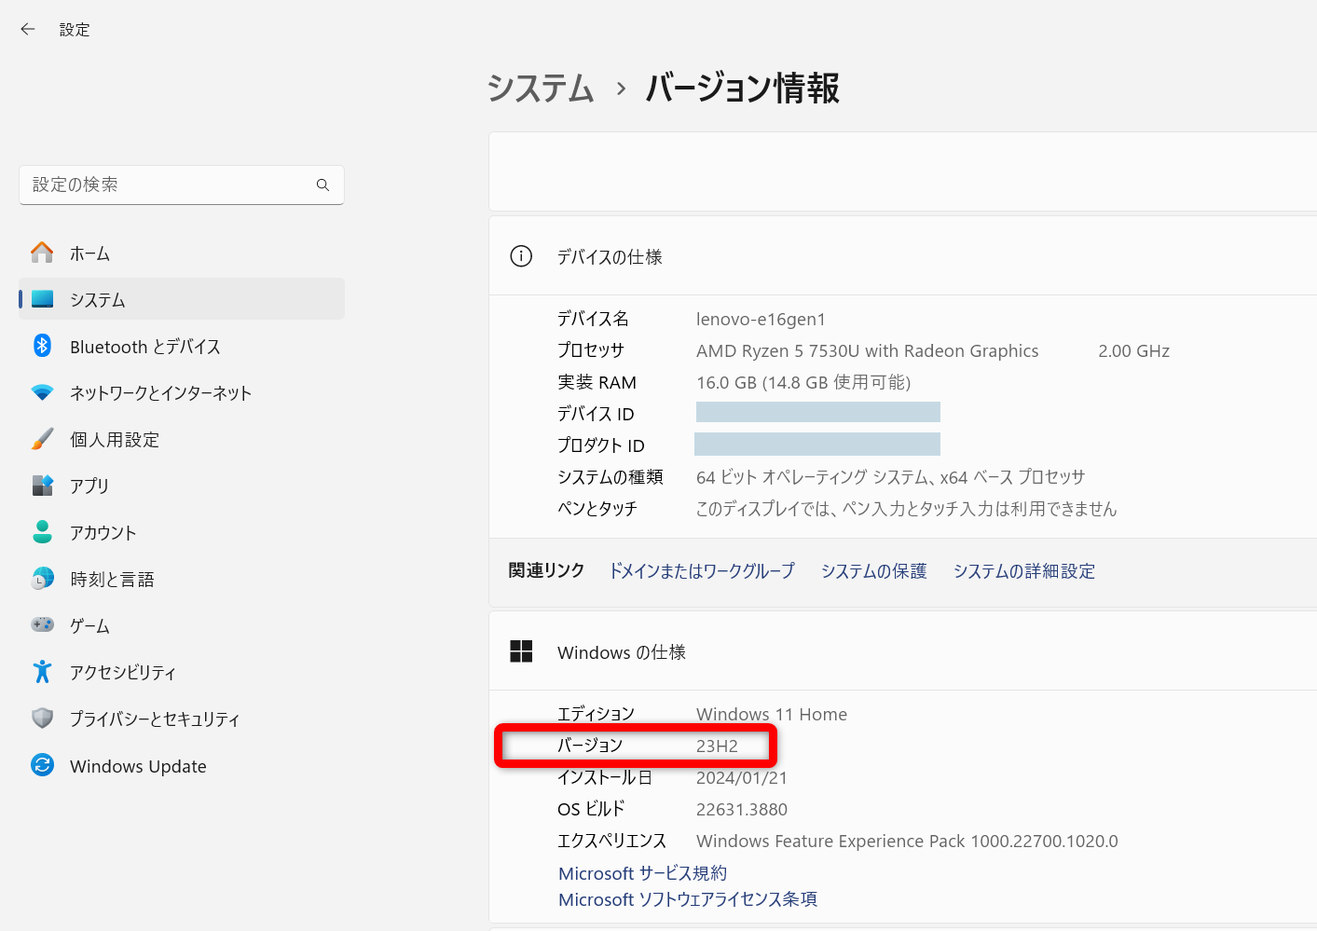Select システム in the breadcrumb navigation
The height and width of the screenshot is (931, 1317).
[x=540, y=89]
